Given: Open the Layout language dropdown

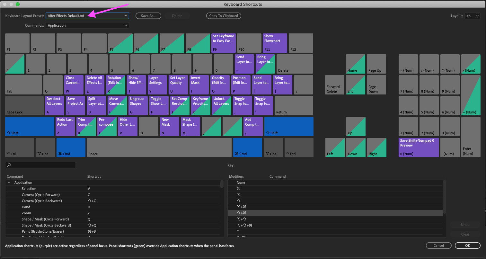Looking at the screenshot, I should (x=472, y=16).
